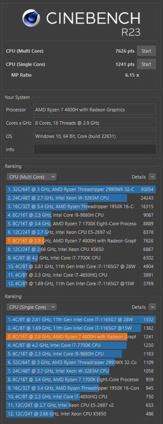Expand Details arrow in Multi Core ranking
The height and width of the screenshot is (424, 163).
click(x=152, y=177)
